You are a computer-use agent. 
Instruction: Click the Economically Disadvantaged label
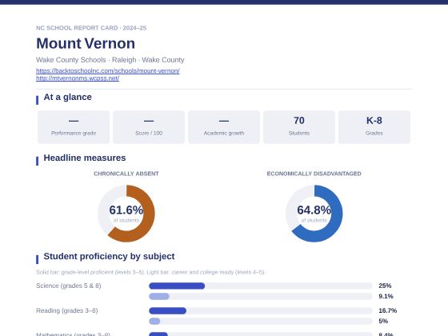coord(314,174)
